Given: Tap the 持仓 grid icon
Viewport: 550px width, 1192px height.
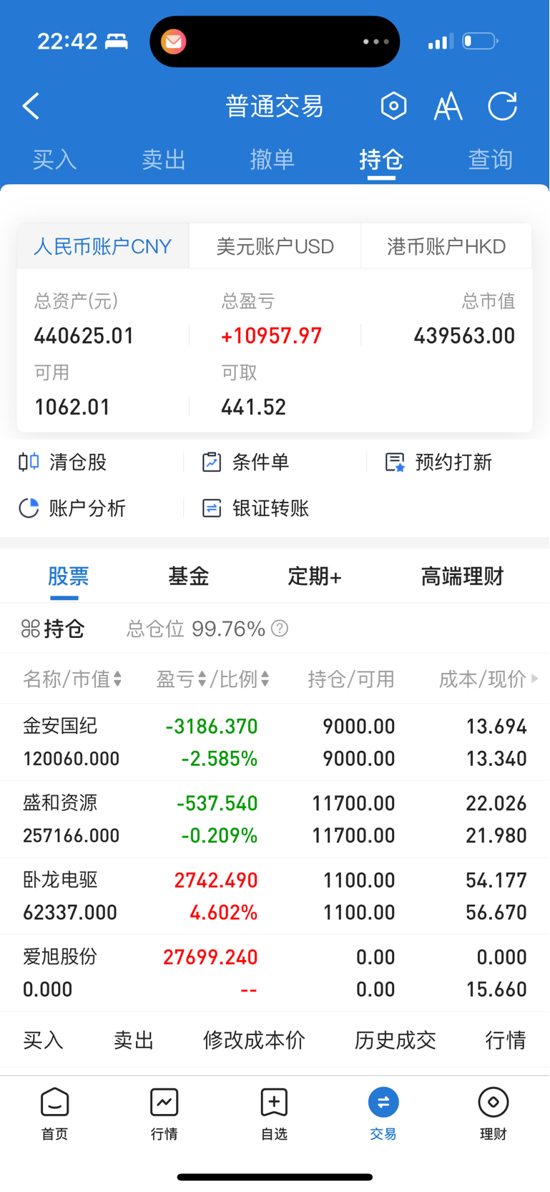Looking at the screenshot, I should click(31, 629).
